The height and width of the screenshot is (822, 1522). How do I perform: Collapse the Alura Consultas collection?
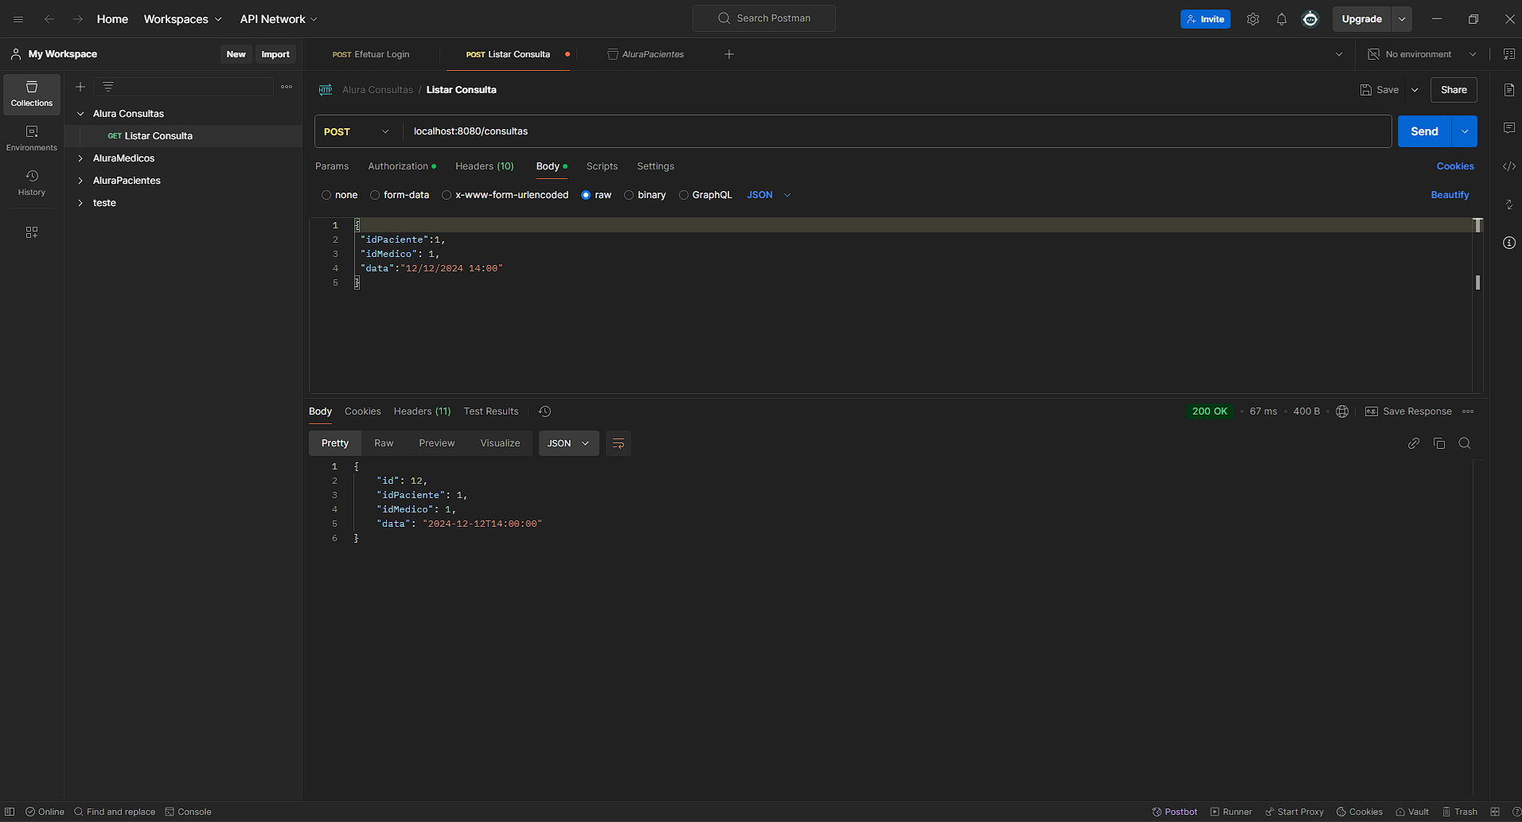pos(80,114)
